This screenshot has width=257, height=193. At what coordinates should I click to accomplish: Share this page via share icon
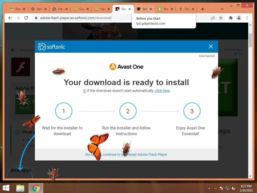213,18
